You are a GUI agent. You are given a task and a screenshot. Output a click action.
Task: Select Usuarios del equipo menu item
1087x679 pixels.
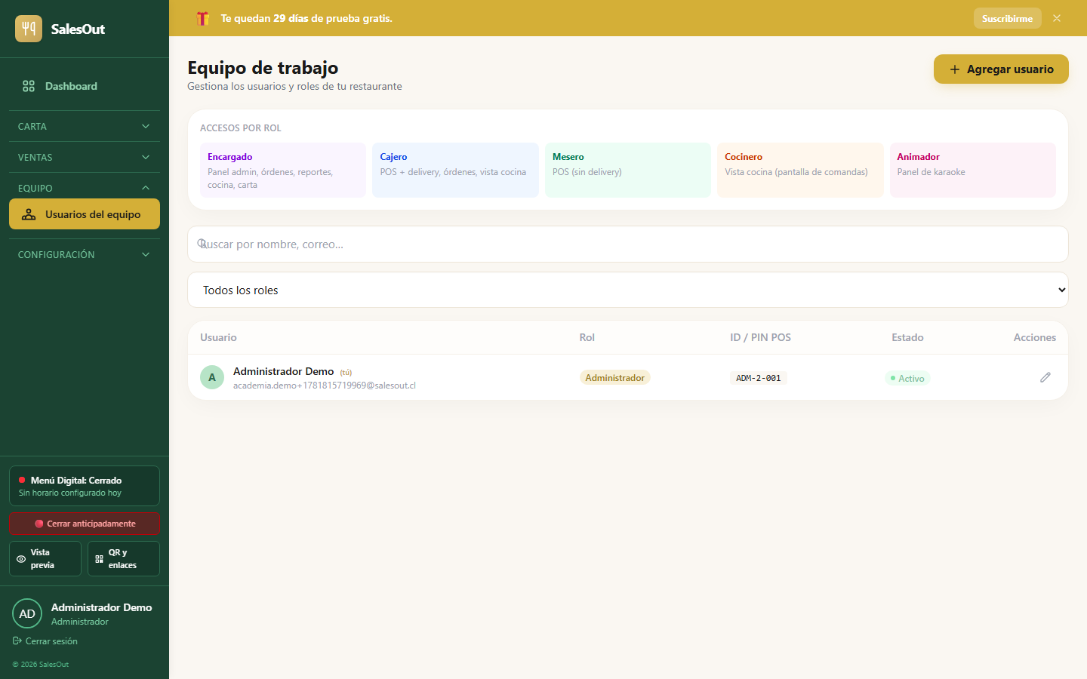click(x=85, y=214)
